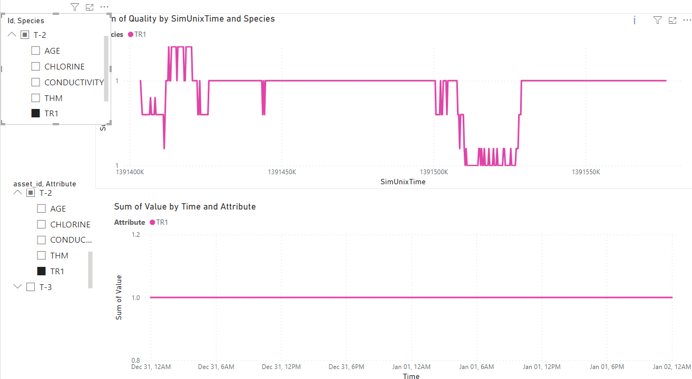This screenshot has height=379, width=692.
Task: Select the Sum of Value chart title
Action: click(185, 207)
